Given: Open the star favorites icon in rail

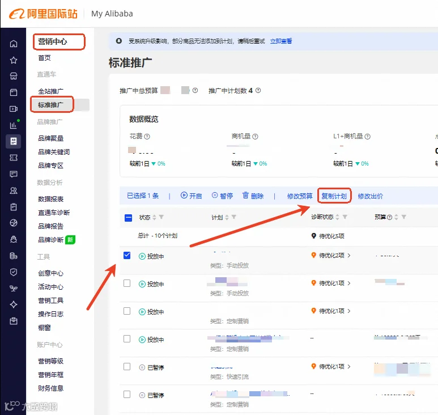Looking at the screenshot, I should [x=14, y=60].
